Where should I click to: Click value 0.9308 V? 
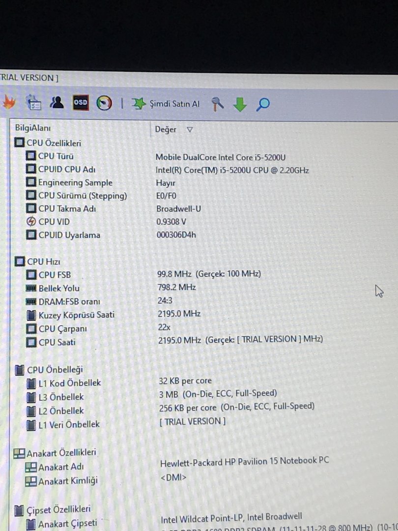pos(171,222)
